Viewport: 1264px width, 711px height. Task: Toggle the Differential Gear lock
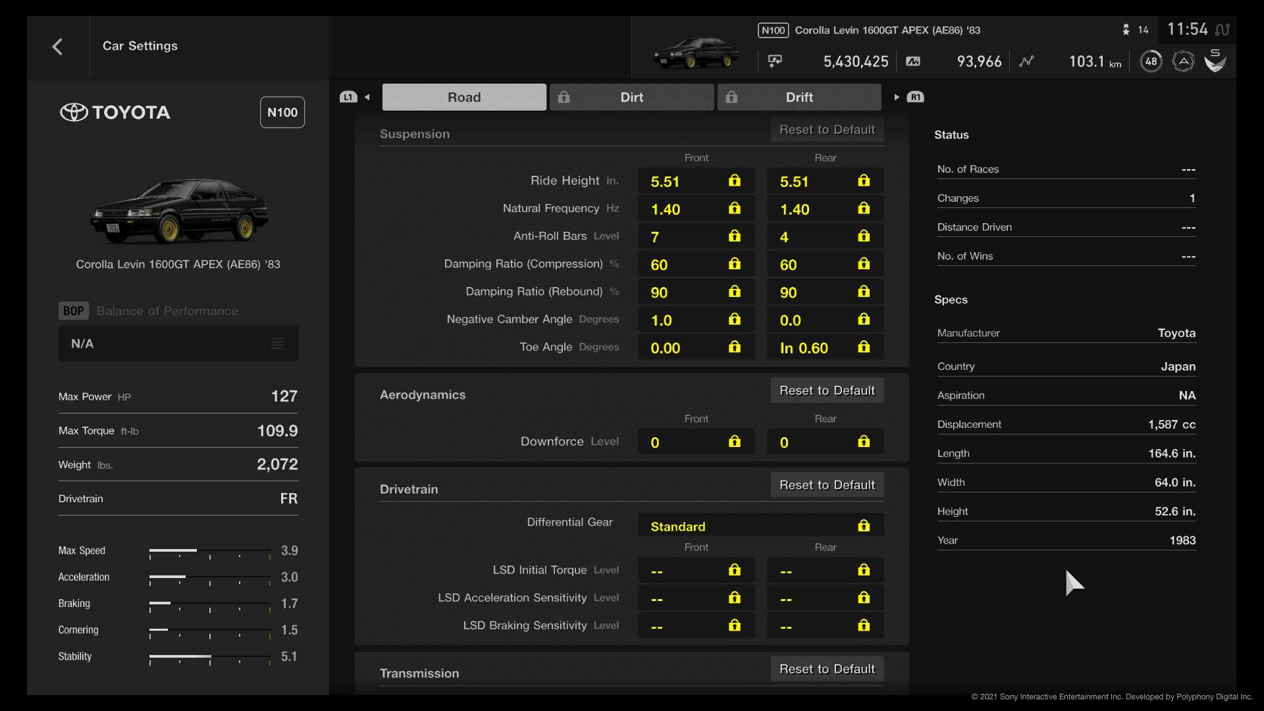click(x=866, y=525)
